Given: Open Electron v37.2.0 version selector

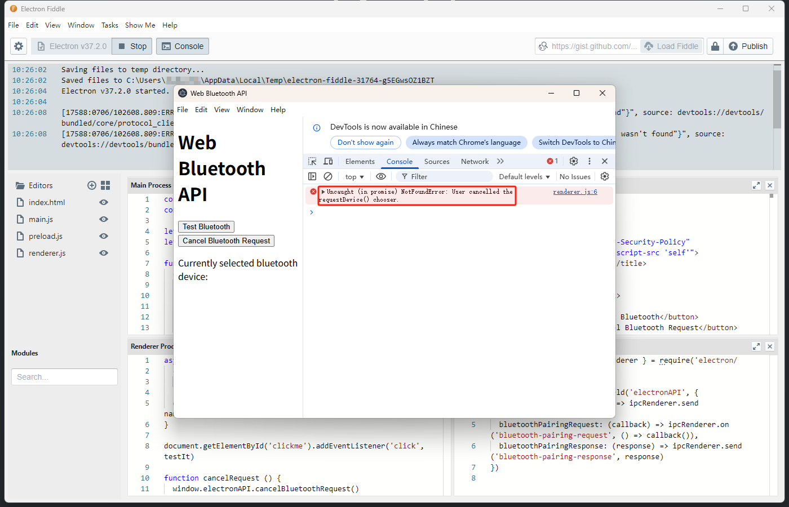Looking at the screenshot, I should 72,46.
